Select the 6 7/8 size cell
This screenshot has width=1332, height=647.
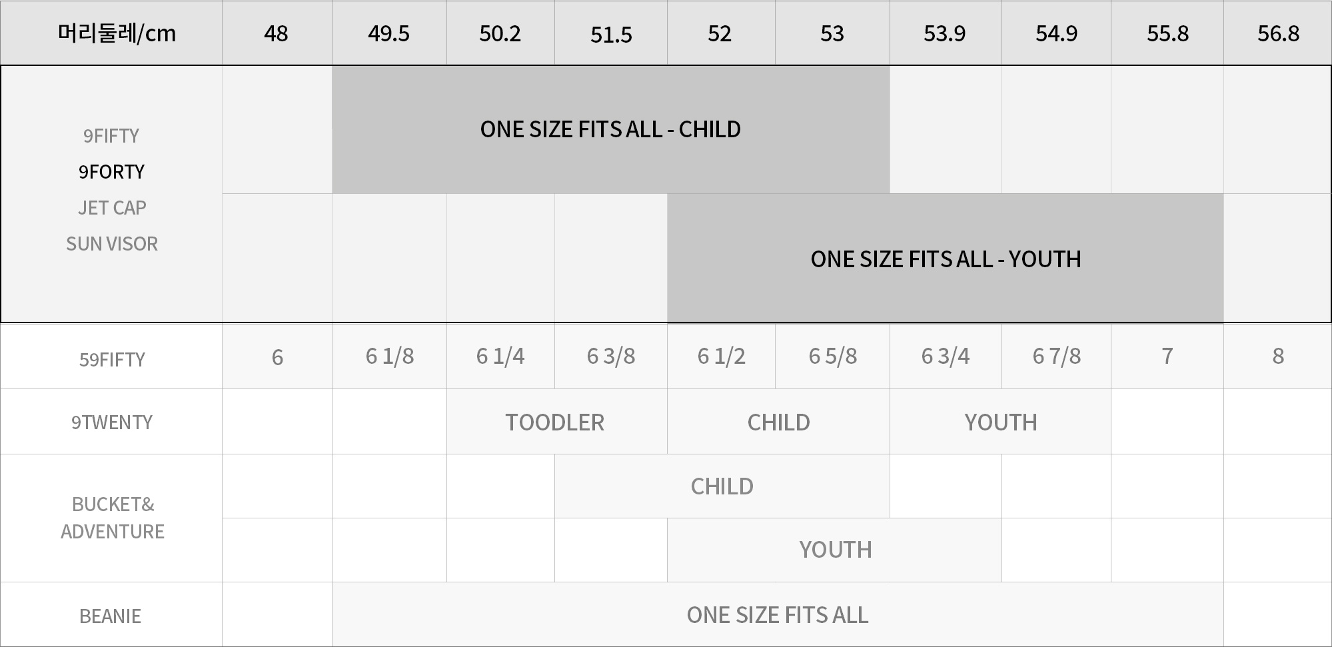pos(1056,356)
